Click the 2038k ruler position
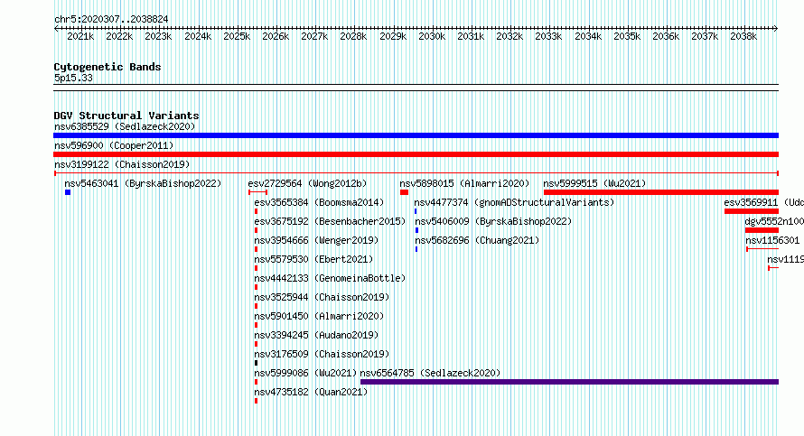 743,36
